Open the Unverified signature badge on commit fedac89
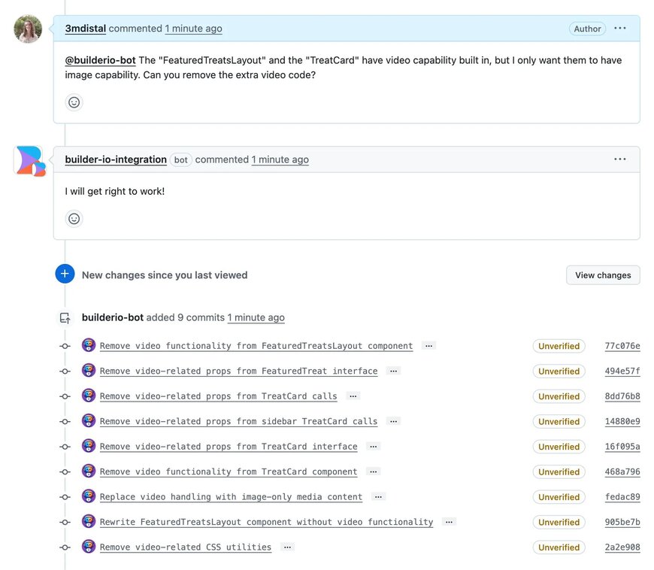 [559, 496]
